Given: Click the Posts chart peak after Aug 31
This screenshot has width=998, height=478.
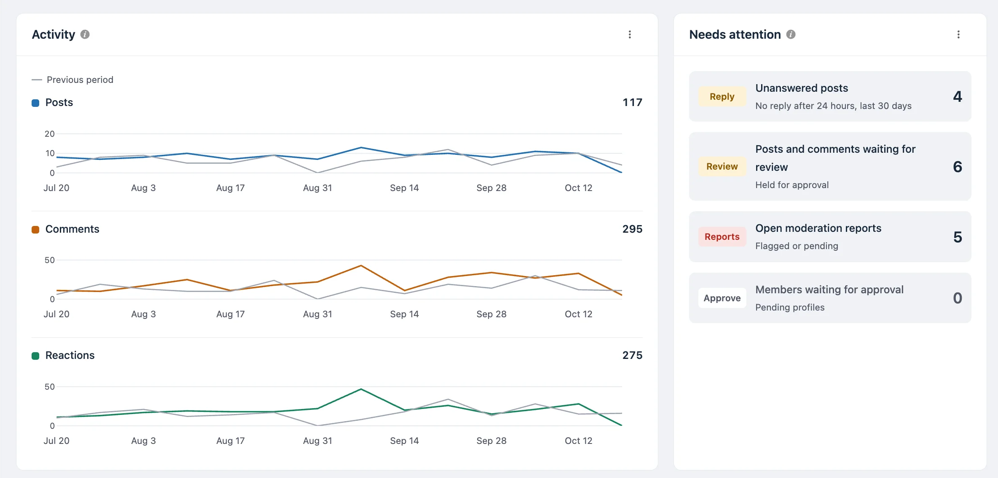Looking at the screenshot, I should [361, 148].
